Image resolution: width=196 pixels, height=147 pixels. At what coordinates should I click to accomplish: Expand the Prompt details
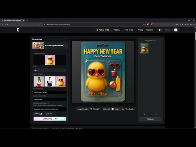pyautogui.click(x=97, y=109)
